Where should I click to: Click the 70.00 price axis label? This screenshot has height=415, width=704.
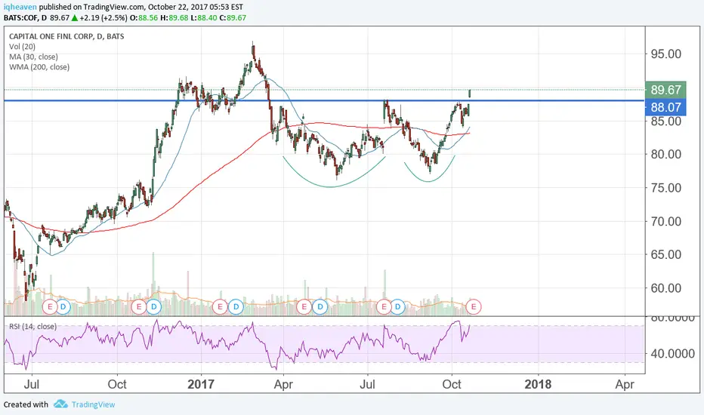pos(665,221)
